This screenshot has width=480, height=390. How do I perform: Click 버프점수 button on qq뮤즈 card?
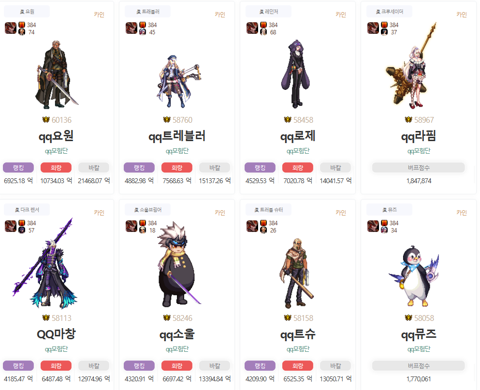(419, 365)
